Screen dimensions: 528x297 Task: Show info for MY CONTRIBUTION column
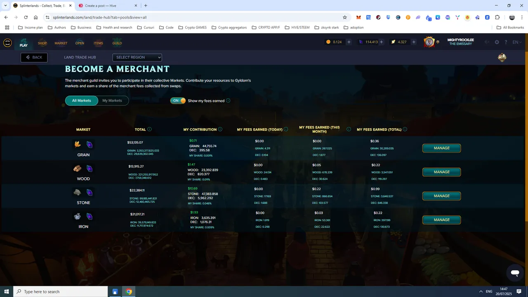[220, 129]
